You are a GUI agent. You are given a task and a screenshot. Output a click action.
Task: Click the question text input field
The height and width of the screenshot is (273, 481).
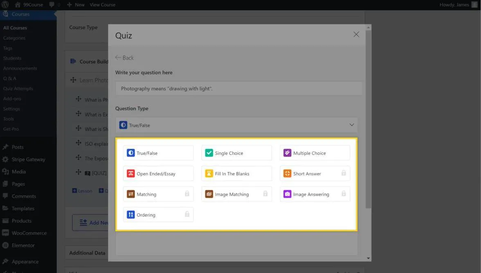click(x=238, y=88)
